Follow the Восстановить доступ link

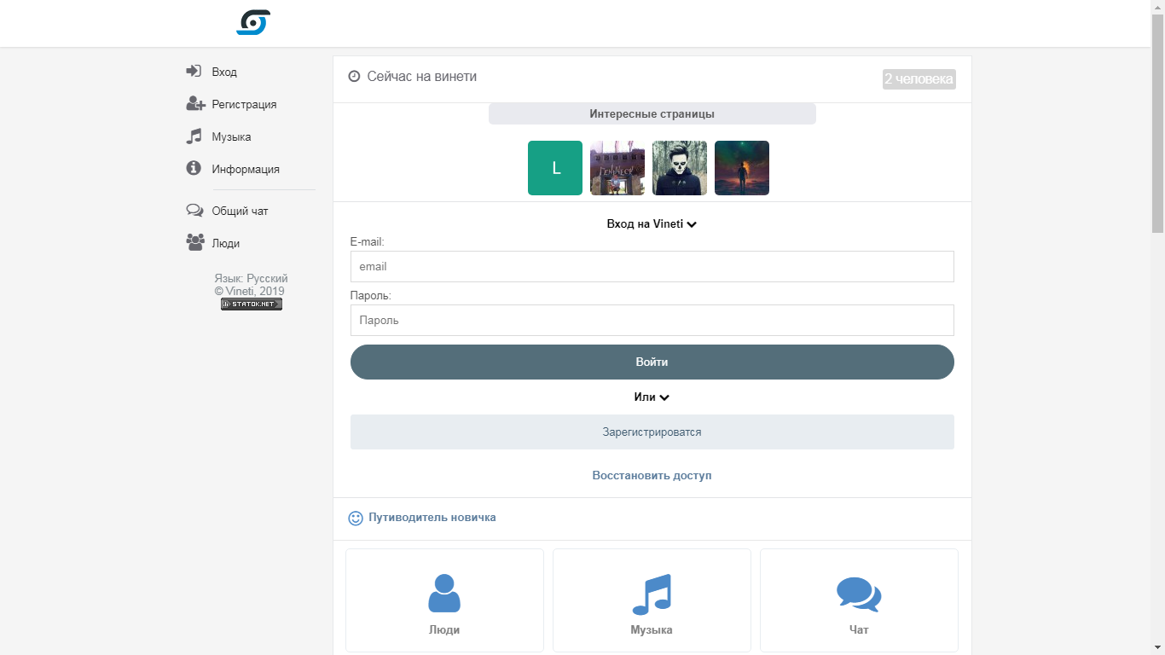pyautogui.click(x=652, y=475)
